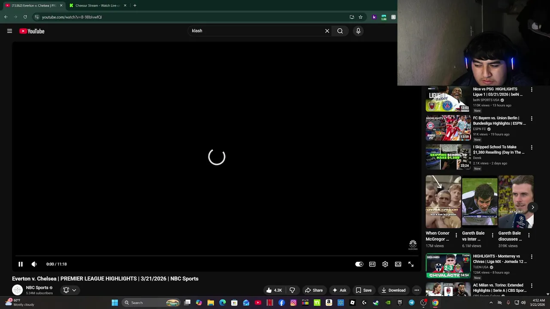Open options for Monterrey vs Chivas video
This screenshot has width=550, height=309.
pyautogui.click(x=532, y=257)
